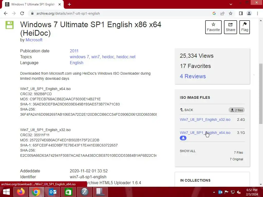263x197 pixels.
Task: Select the Windows 7 Ultimate SP1 English tab
Action: [x=33, y=4]
